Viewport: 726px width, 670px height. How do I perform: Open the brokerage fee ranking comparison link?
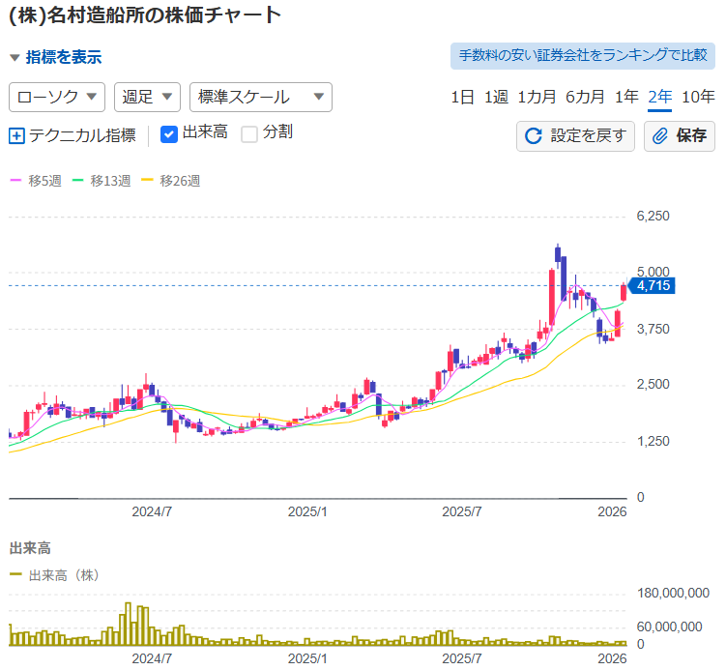[583, 56]
